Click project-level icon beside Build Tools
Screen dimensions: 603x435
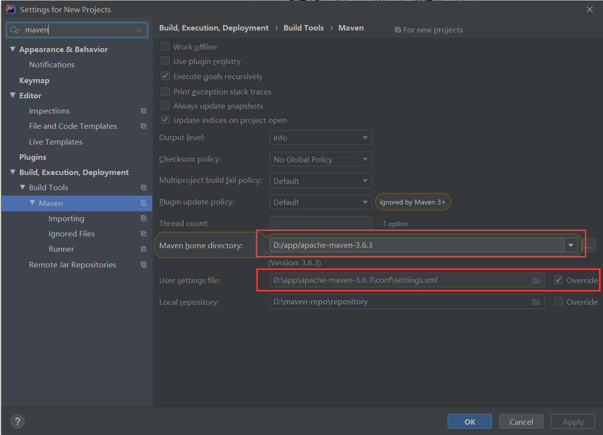[143, 188]
